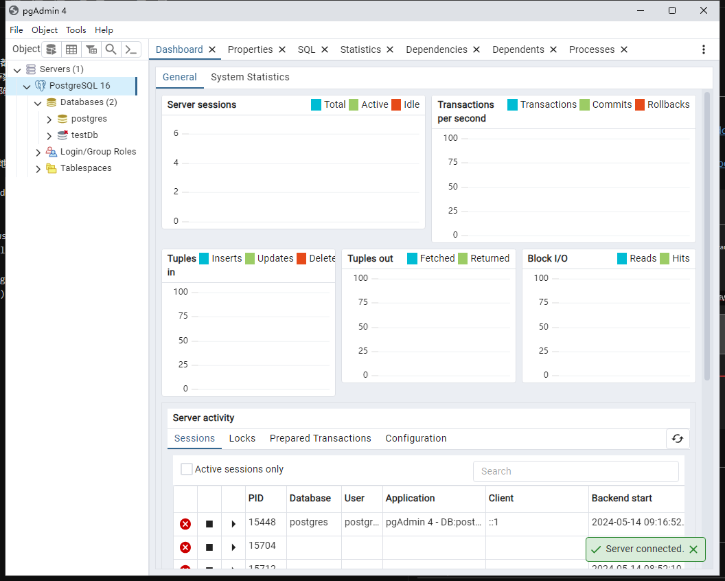This screenshot has height=581, width=725.
Task: Click the PostgreSQL 16 elephant icon
Action: tap(41, 86)
